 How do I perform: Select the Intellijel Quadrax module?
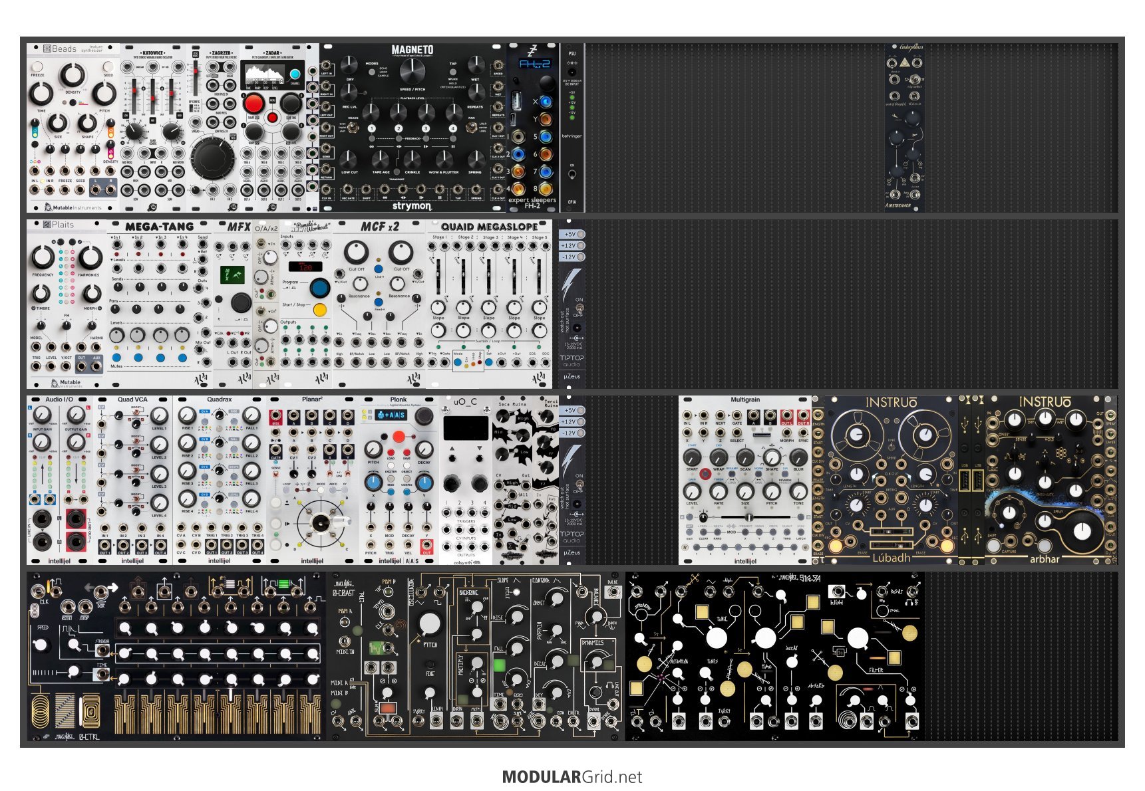tap(220, 481)
